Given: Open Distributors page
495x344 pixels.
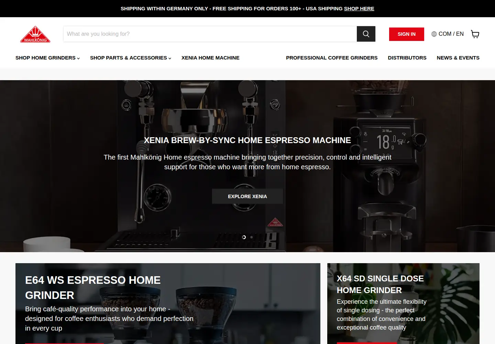Looking at the screenshot, I should (407, 58).
